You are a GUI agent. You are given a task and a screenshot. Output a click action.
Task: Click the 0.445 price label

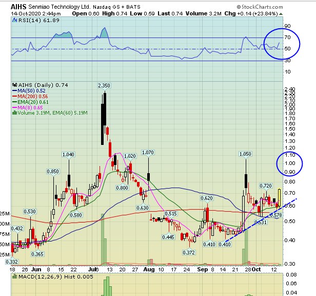click(168, 237)
